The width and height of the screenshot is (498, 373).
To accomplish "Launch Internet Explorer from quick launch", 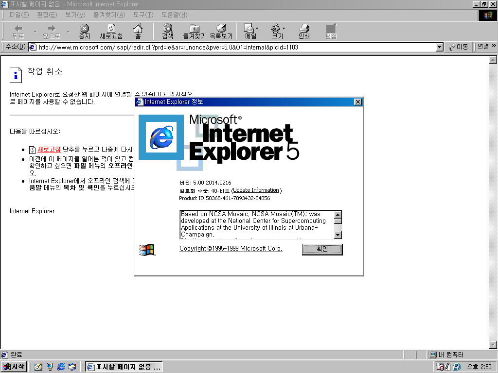I will pos(61,367).
